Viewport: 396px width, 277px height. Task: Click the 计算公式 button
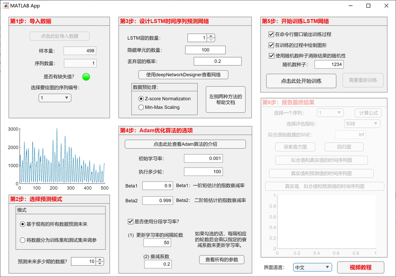[368, 113]
